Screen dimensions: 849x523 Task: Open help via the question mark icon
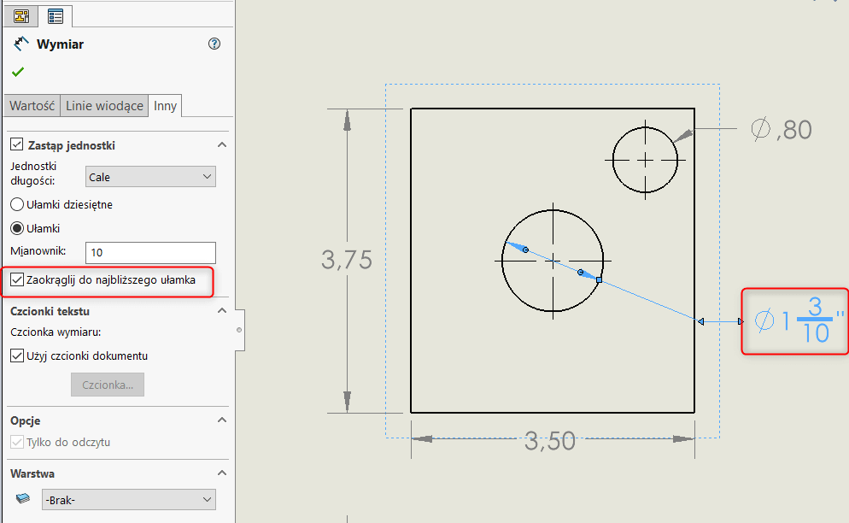click(x=214, y=43)
